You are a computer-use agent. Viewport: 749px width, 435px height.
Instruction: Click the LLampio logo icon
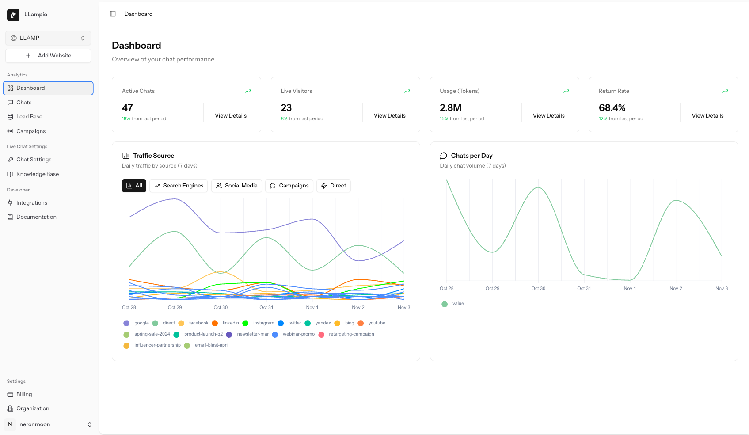(13, 15)
